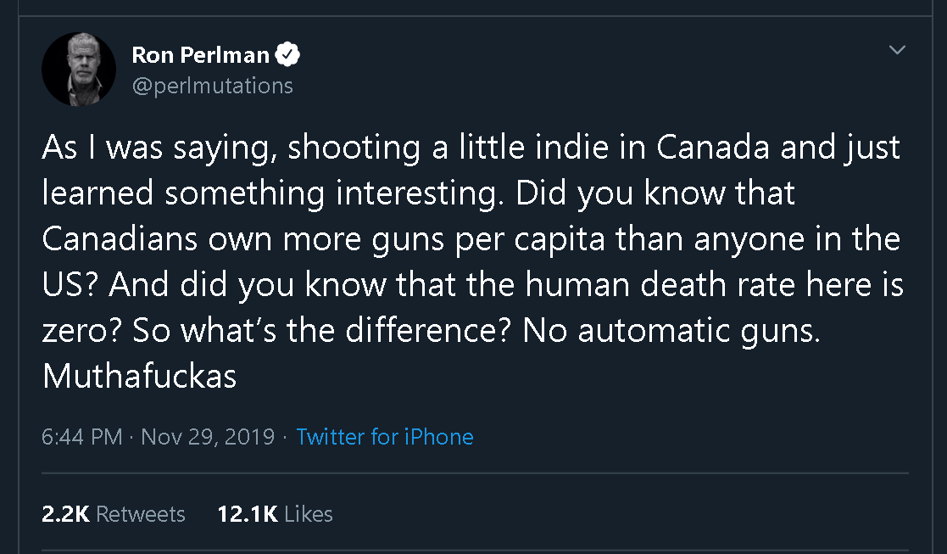Image resolution: width=947 pixels, height=554 pixels.
Task: Open Ron Perlman's profile avatar photo
Action: coord(80,70)
